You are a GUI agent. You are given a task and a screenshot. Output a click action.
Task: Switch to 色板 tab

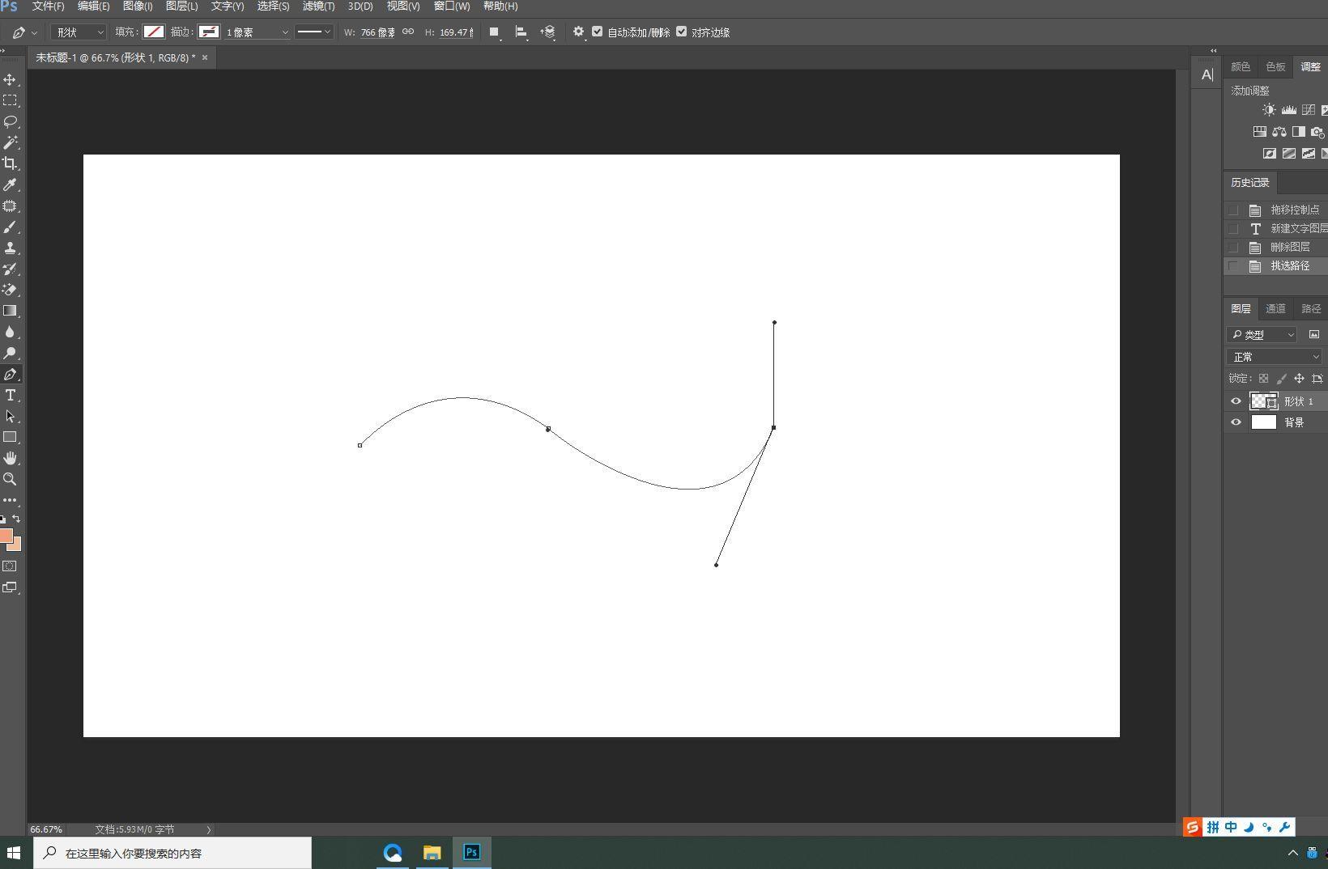pyautogui.click(x=1275, y=67)
